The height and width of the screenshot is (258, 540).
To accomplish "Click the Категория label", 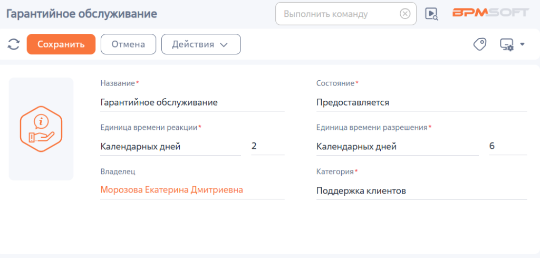I will click(x=335, y=171).
